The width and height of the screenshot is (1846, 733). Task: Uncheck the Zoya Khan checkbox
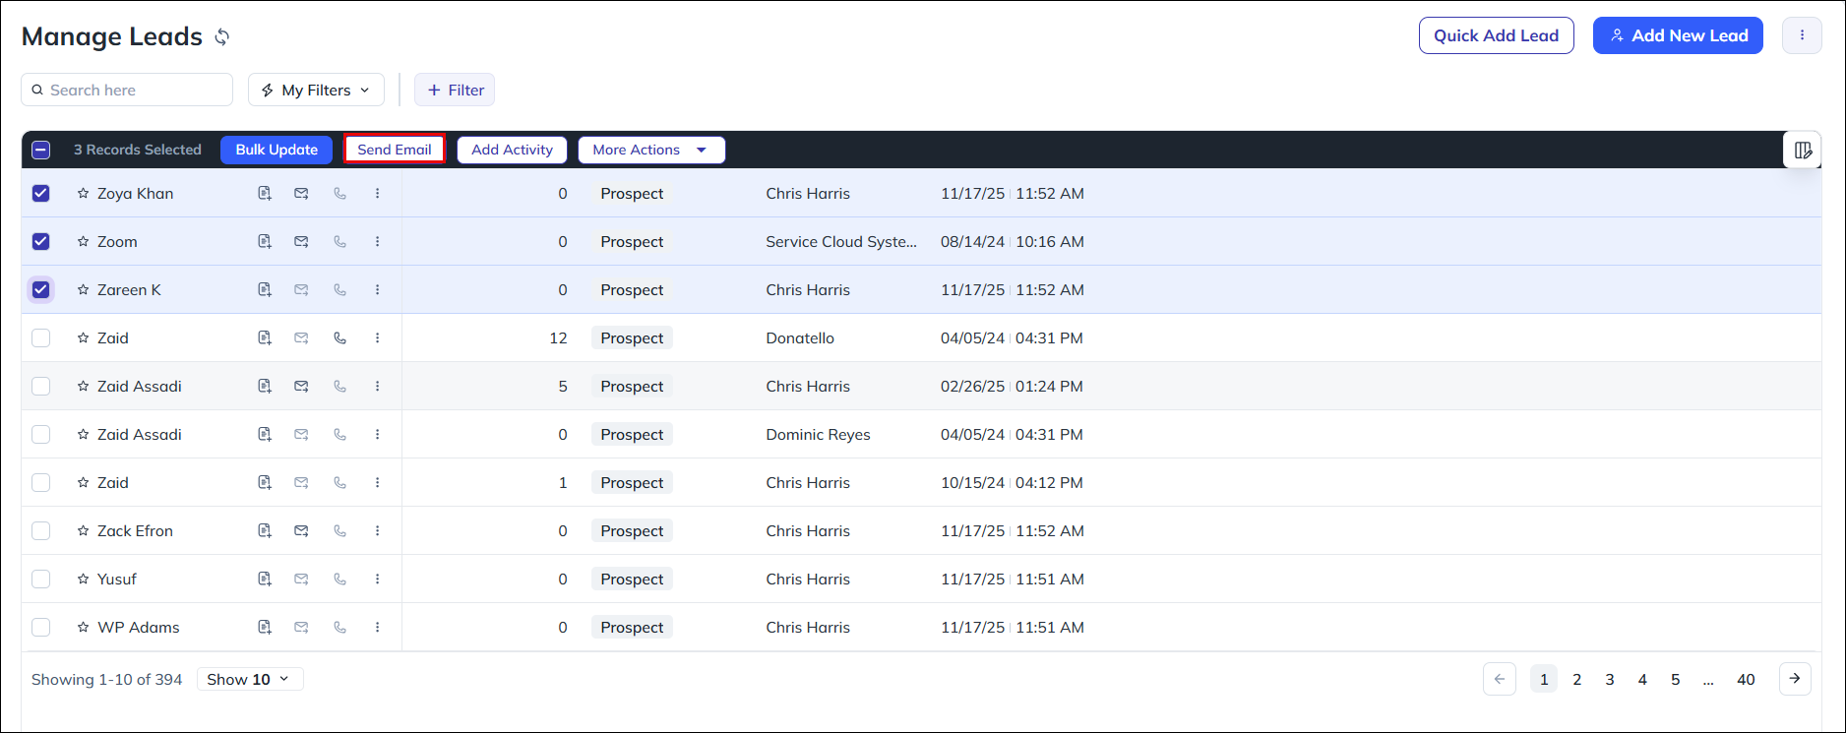41,194
